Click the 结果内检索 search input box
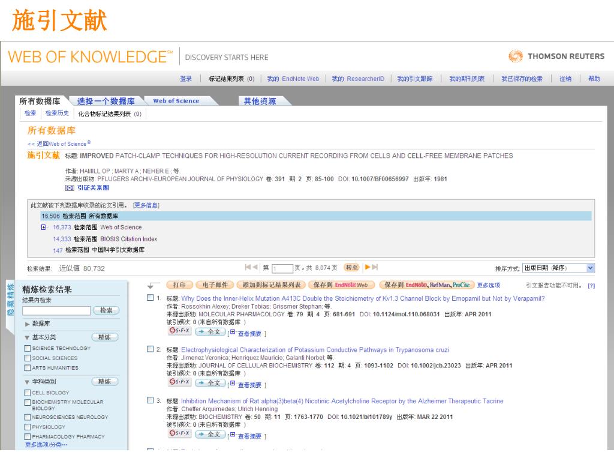614x461 pixels. click(56, 310)
